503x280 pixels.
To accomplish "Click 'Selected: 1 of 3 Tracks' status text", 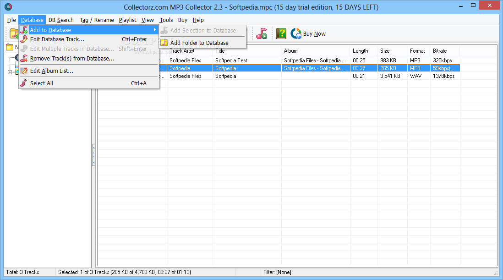I will pyautogui.click(x=125, y=272).
